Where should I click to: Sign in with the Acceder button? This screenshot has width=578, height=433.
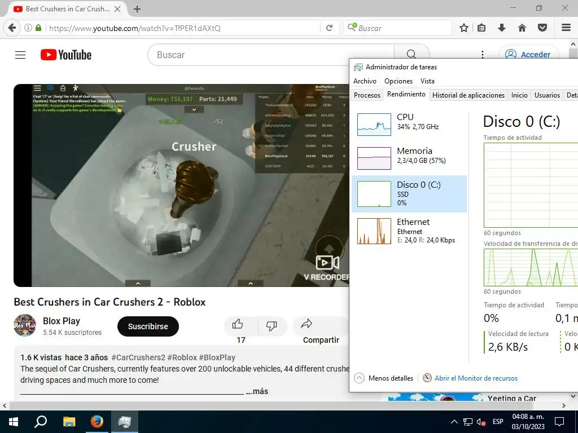[x=528, y=55]
